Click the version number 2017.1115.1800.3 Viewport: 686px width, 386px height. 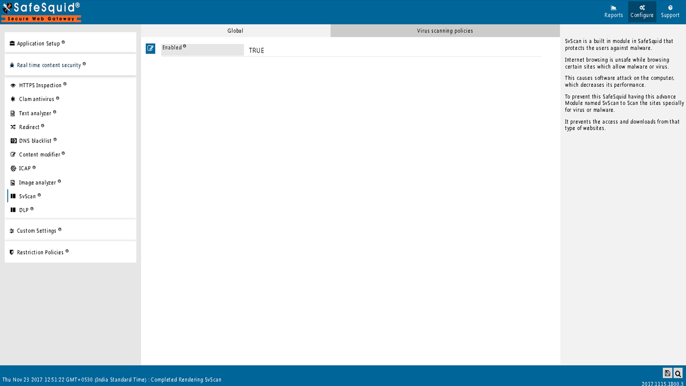click(x=662, y=384)
